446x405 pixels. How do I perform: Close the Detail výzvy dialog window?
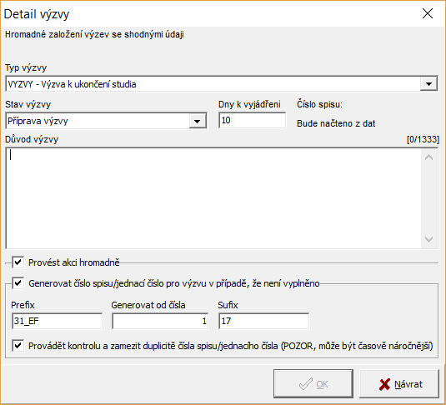428,13
